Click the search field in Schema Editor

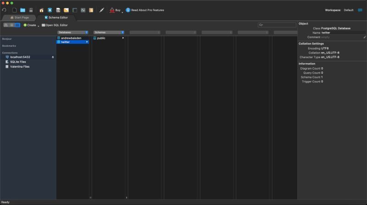pyautogui.click(x=277, y=25)
